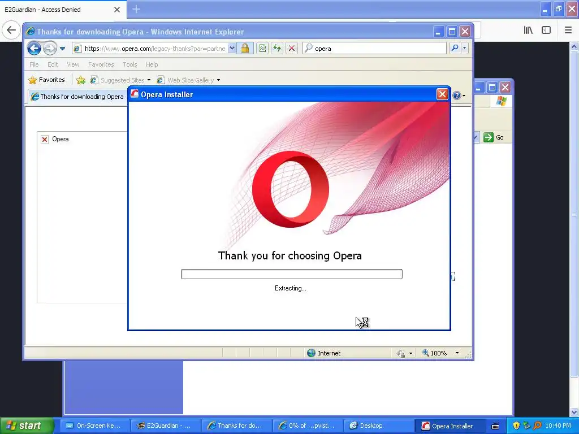Switch to 0% of download taskbar item
This screenshot has height=434, width=579.
[308, 426]
